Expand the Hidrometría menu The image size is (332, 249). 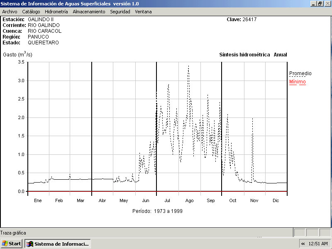[x=56, y=12]
